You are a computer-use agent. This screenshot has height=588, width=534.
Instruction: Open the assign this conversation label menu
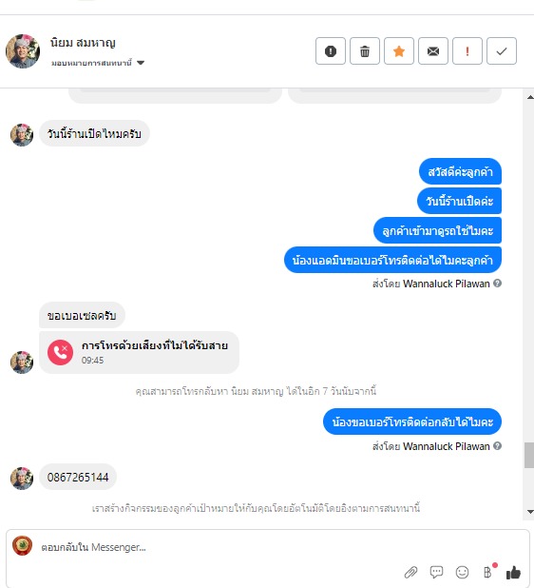92,63
